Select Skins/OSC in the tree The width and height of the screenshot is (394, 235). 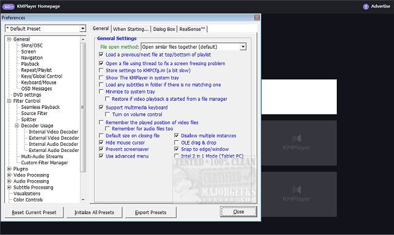point(32,46)
